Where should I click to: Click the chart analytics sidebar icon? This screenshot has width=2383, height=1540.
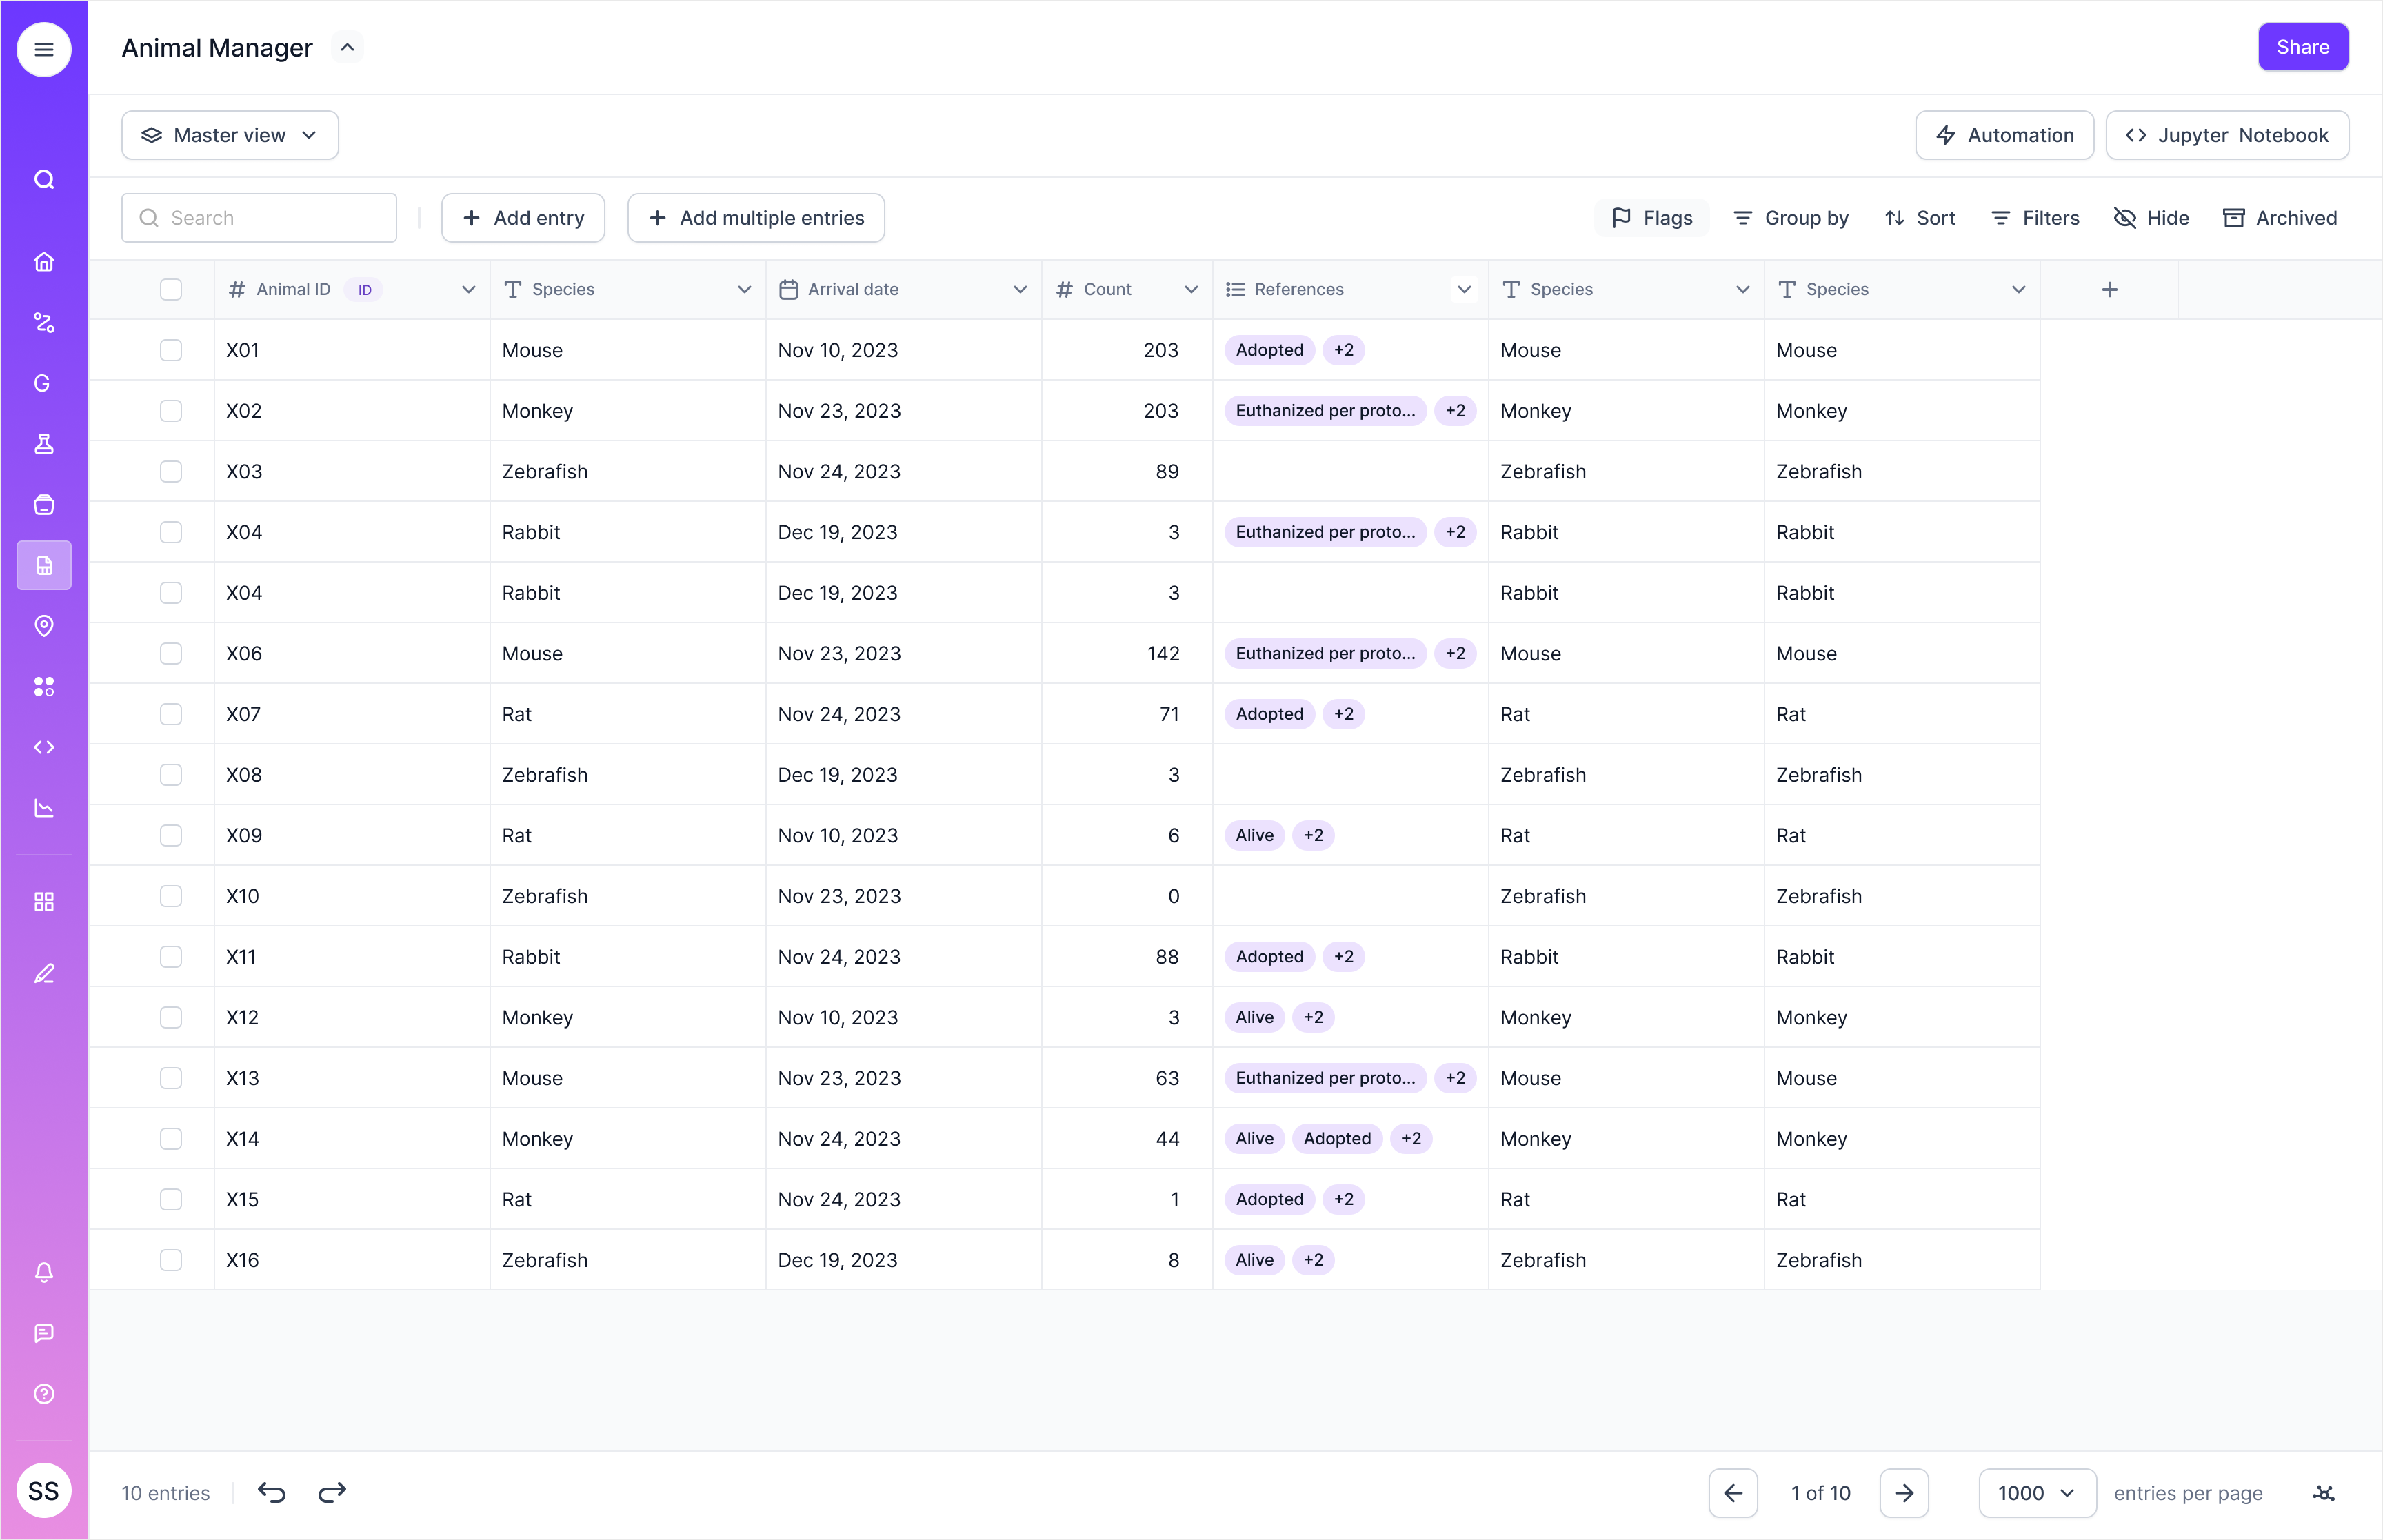44,808
